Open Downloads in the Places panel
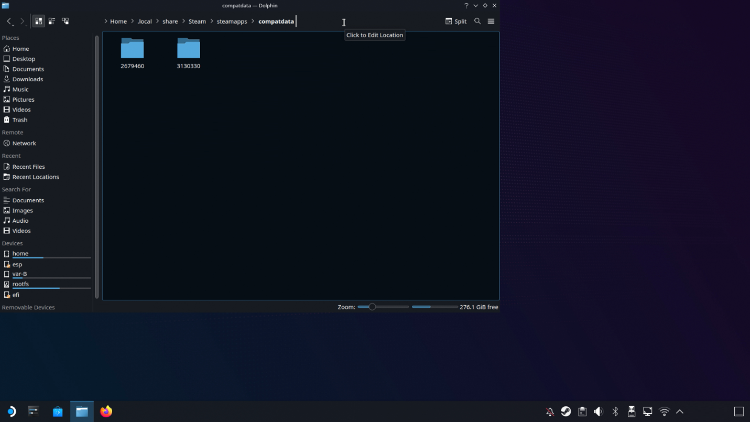Image resolution: width=750 pixels, height=422 pixels. [x=27, y=79]
